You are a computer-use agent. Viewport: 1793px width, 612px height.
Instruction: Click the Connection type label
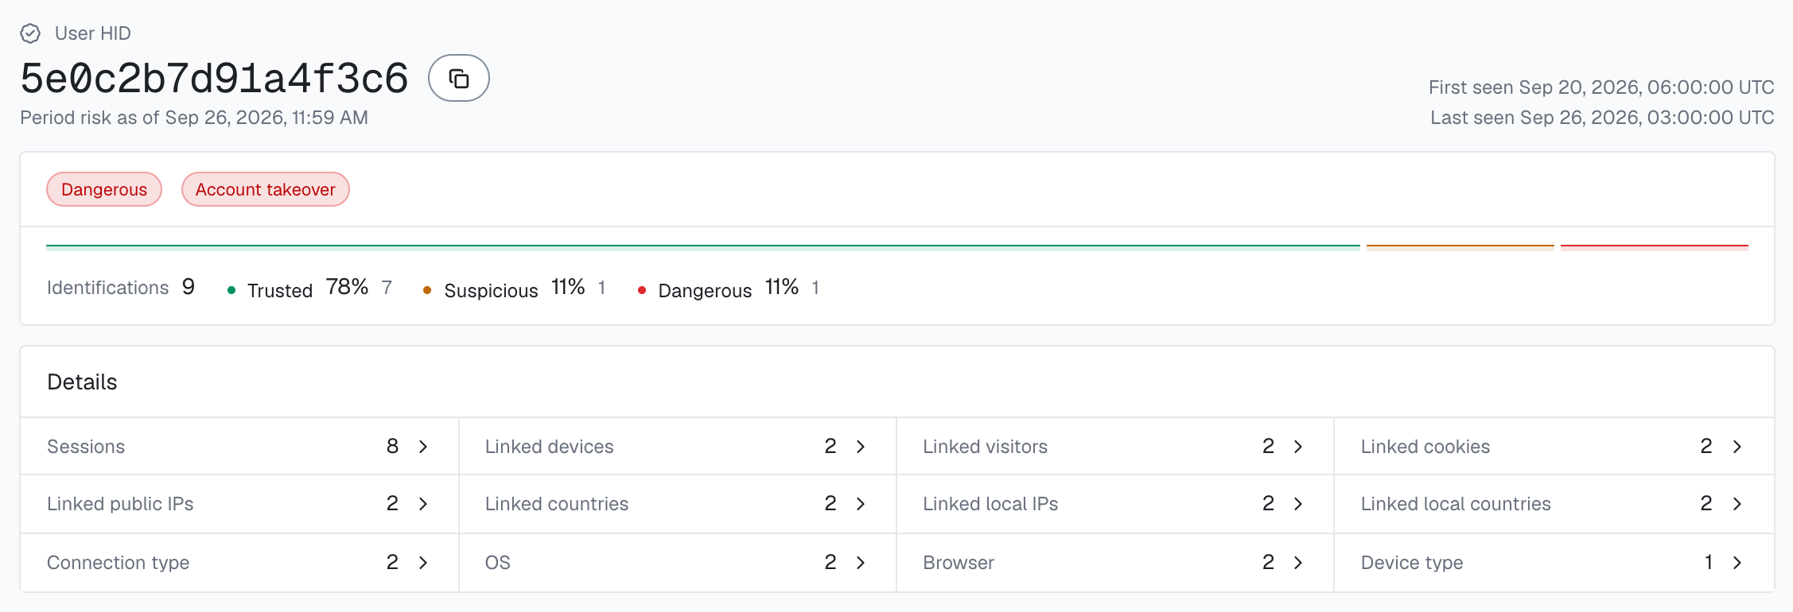tap(118, 563)
